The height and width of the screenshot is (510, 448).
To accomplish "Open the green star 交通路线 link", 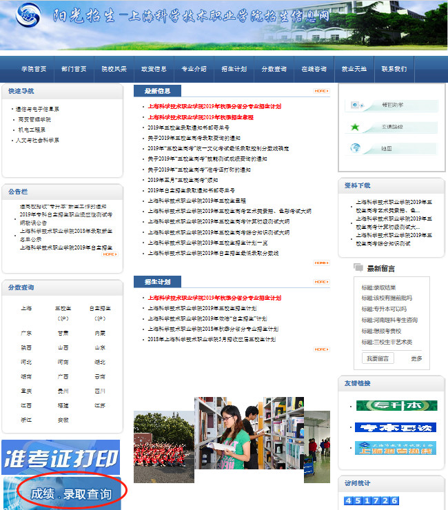I will [x=391, y=127].
